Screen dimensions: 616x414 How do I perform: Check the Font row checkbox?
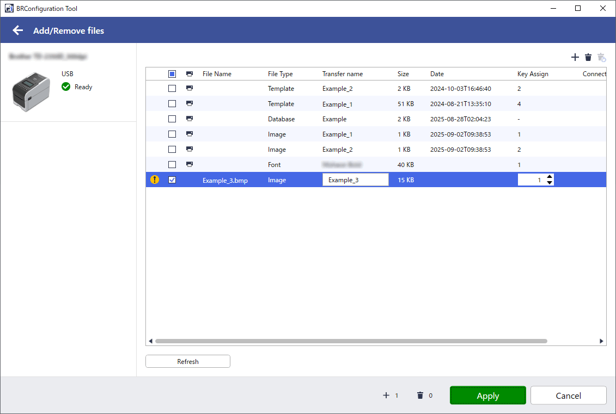tap(172, 164)
